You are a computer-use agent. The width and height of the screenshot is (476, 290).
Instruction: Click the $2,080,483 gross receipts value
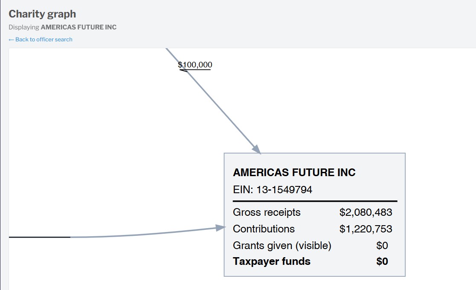pyautogui.click(x=366, y=212)
